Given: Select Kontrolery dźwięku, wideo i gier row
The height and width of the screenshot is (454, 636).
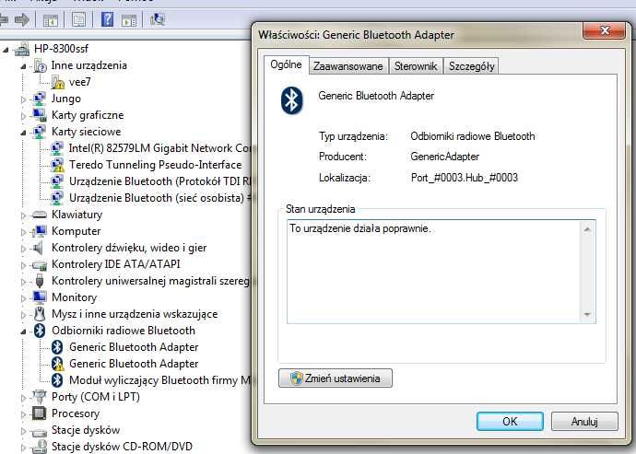Looking at the screenshot, I should pos(129,248).
